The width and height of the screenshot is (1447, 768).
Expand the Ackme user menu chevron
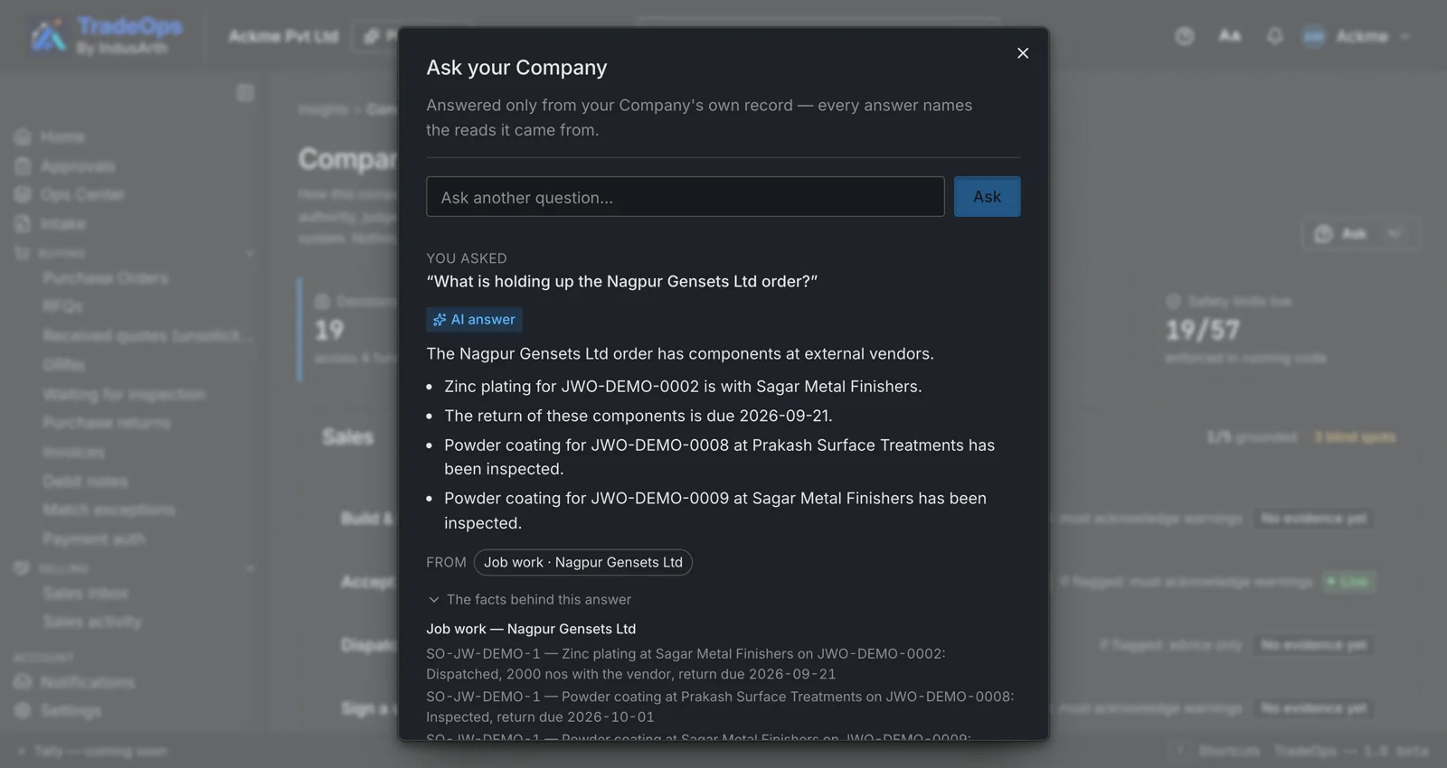click(1405, 37)
